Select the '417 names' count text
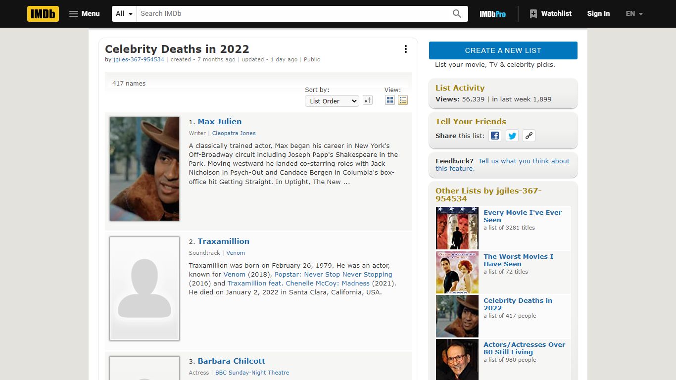 129,84
